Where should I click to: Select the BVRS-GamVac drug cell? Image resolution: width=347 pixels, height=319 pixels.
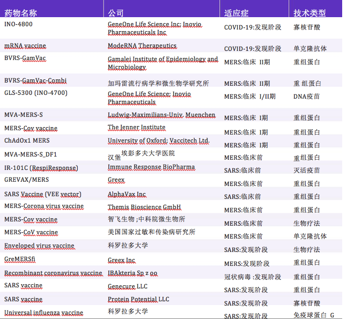[x=25, y=58]
